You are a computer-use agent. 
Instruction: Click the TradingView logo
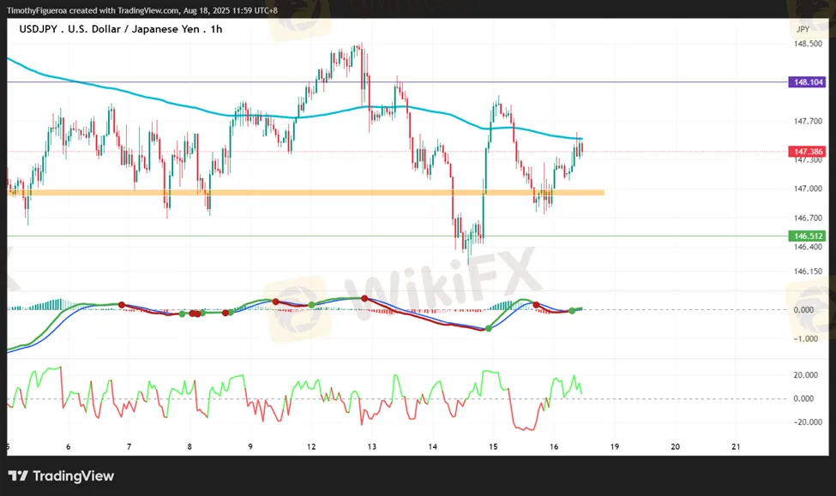tap(61, 476)
